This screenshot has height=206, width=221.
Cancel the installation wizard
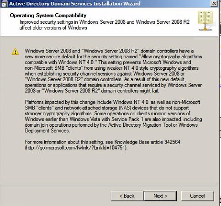[x=197, y=196]
